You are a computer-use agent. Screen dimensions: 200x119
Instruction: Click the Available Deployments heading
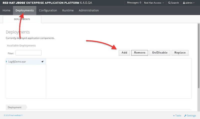[21, 46]
